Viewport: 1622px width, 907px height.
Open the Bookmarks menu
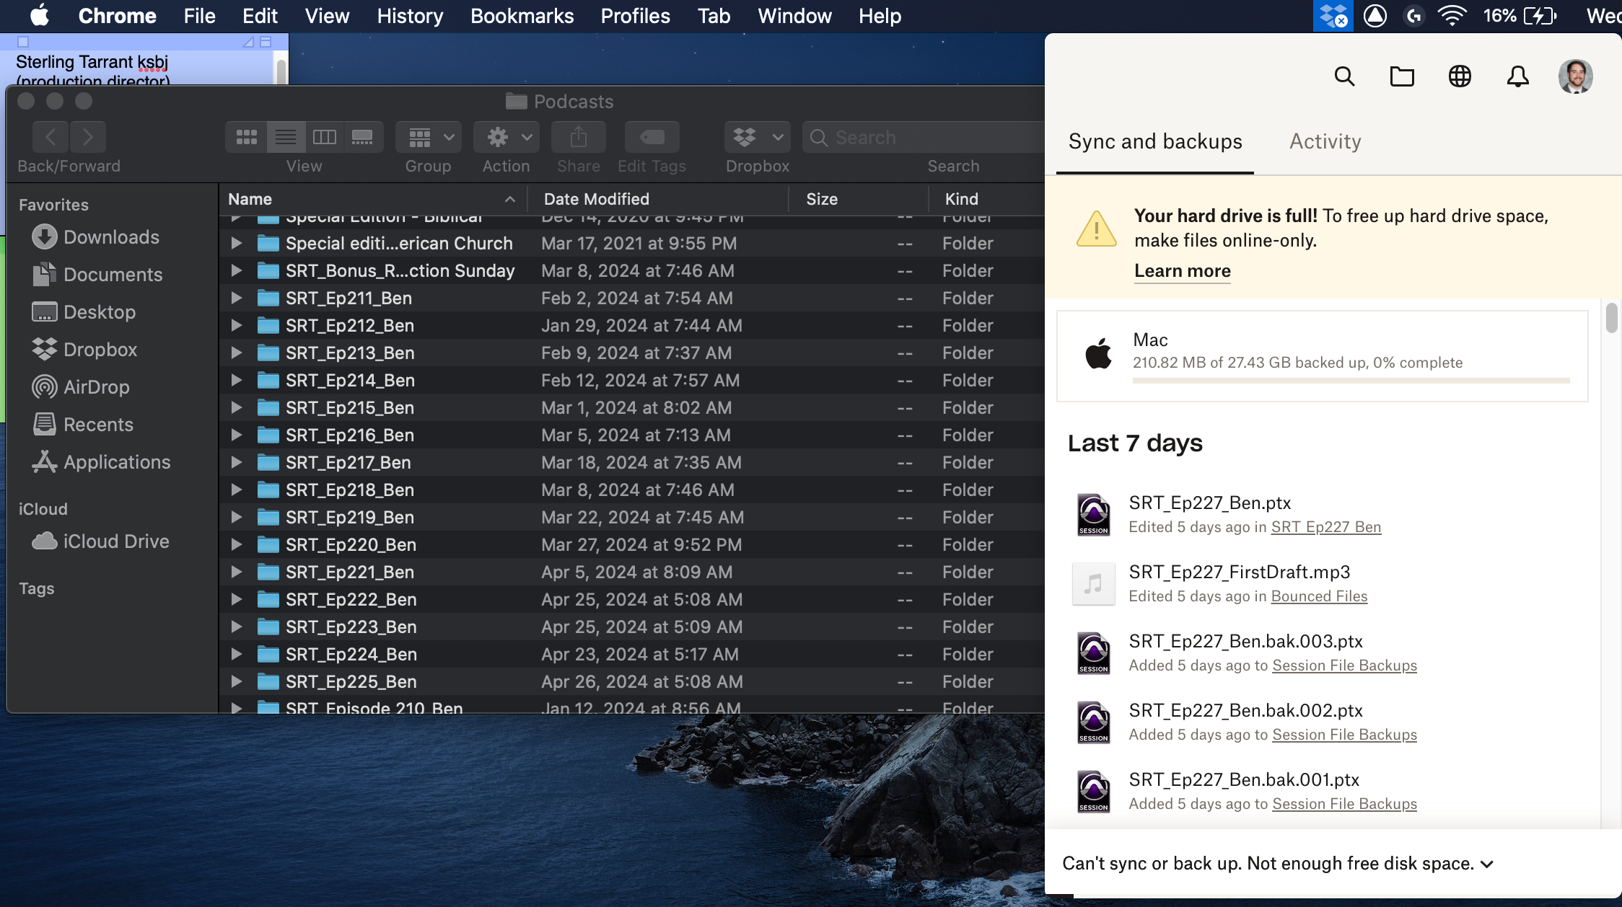pos(522,16)
